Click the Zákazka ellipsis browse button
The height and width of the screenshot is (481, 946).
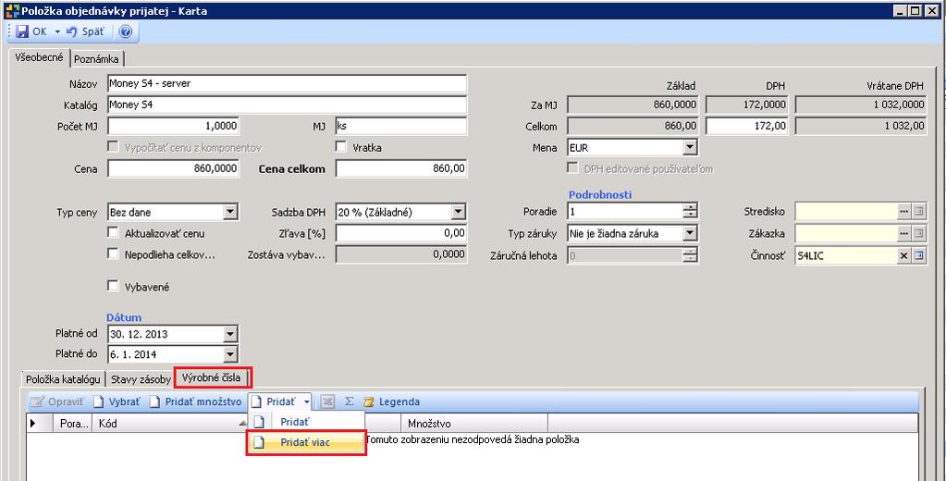click(903, 233)
